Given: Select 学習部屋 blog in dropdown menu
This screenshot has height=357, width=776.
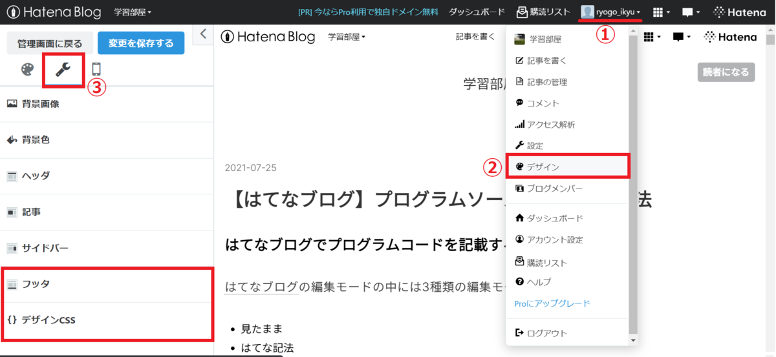Looking at the screenshot, I should [567, 39].
